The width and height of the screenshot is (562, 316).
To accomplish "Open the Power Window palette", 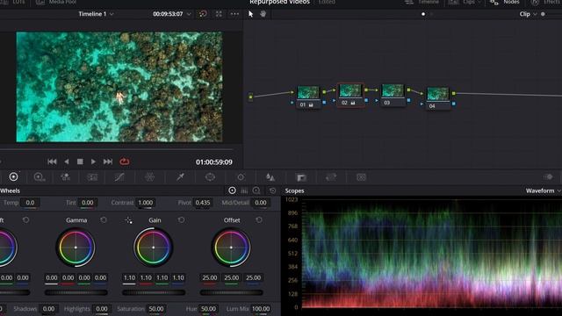I will pos(210,177).
